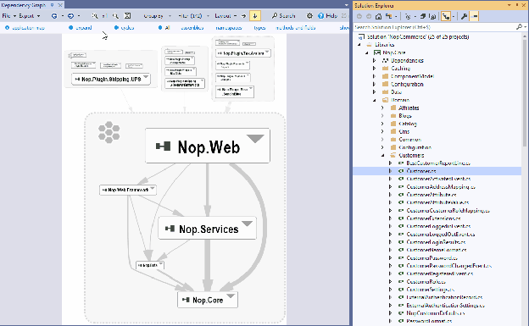This screenshot has width=529, height=326.
Task: Select the Affiliates folder
Action: point(409,108)
